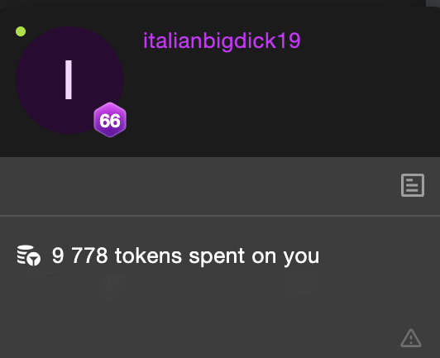440x358 pixels.
Task: Click the gray scrollbar fragment at the top corner
Action: 433,2
